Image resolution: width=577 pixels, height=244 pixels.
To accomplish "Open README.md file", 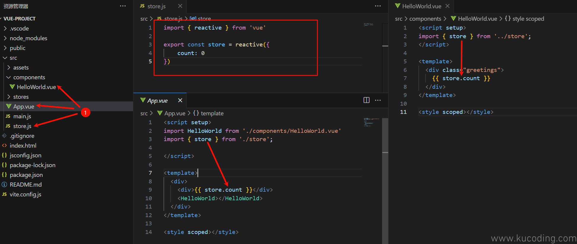I will (26, 185).
